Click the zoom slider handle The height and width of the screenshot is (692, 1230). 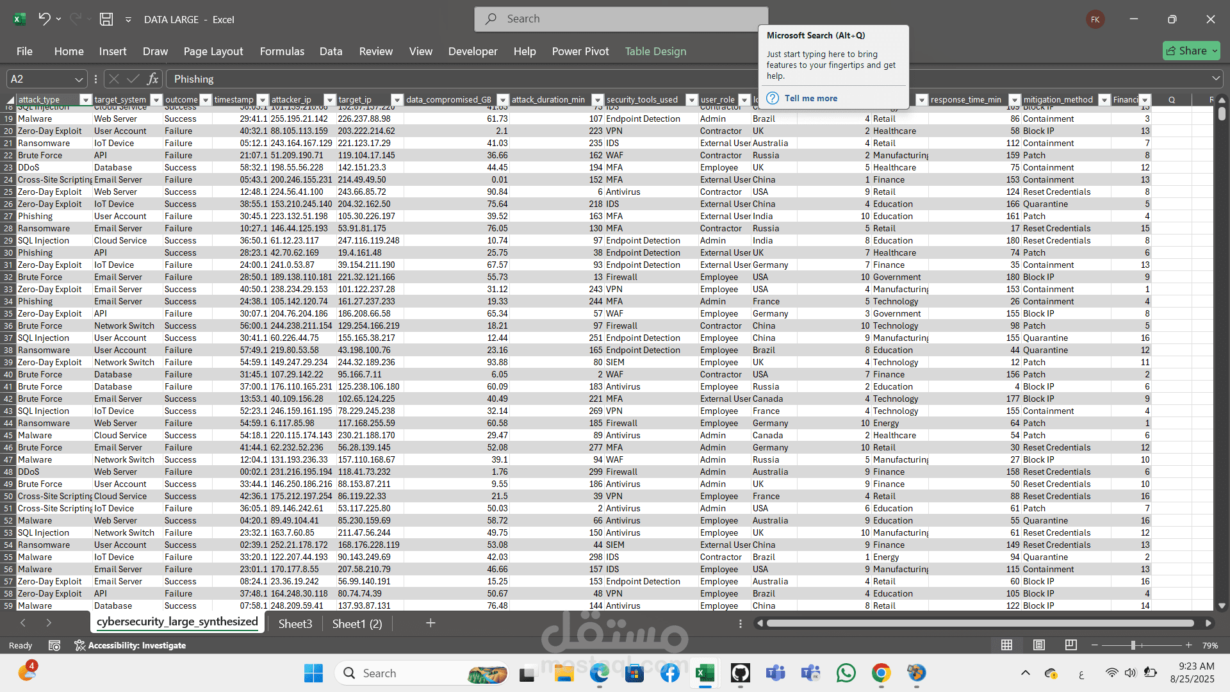1133,645
